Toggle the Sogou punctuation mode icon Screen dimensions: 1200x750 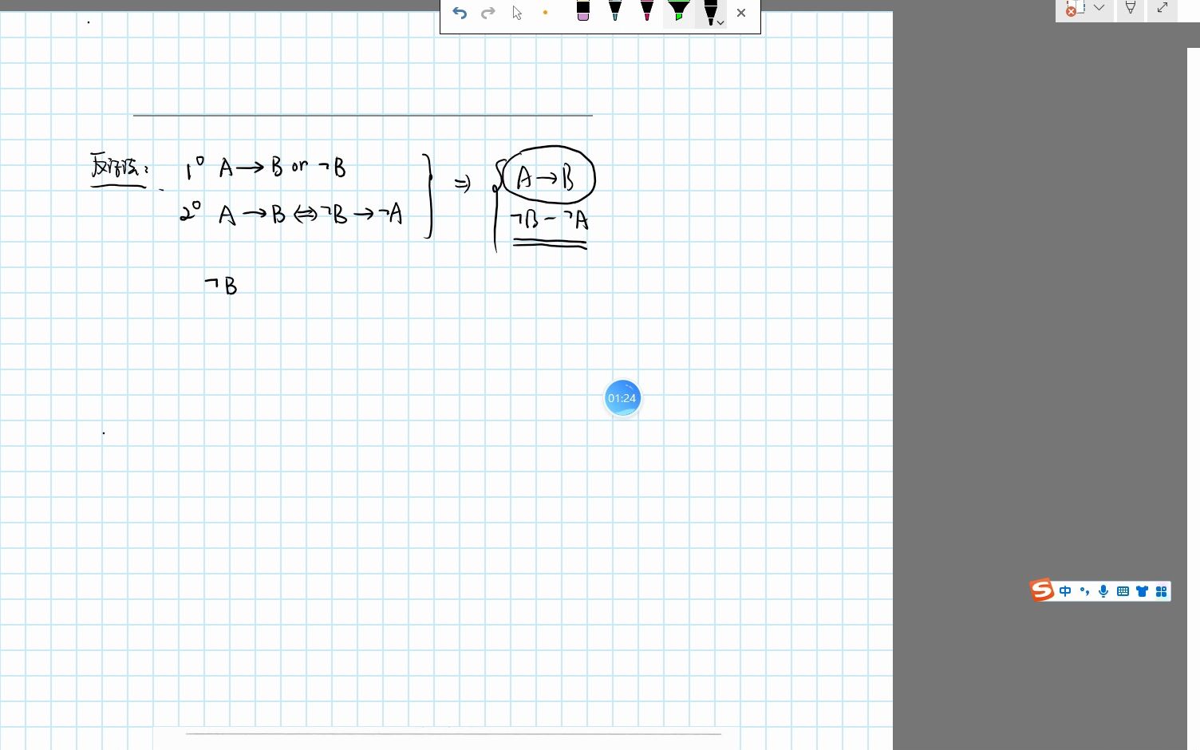click(x=1084, y=591)
